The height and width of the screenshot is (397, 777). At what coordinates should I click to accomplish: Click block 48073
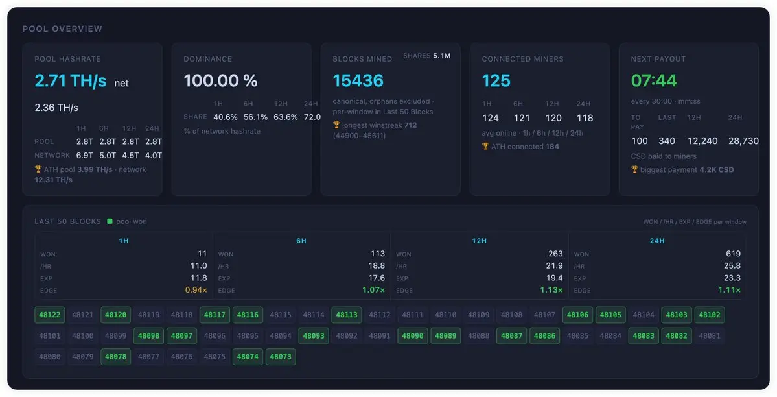[281, 357]
